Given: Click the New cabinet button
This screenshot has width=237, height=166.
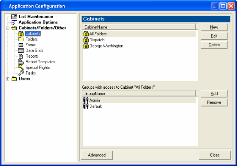Looking at the screenshot, I should [214, 27].
